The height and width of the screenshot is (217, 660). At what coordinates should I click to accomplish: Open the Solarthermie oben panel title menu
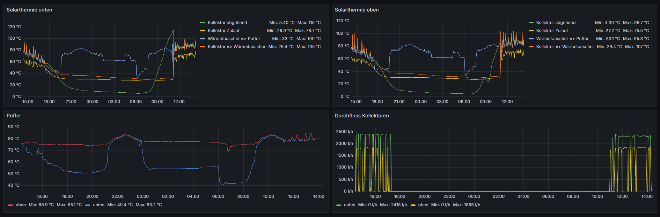357,10
